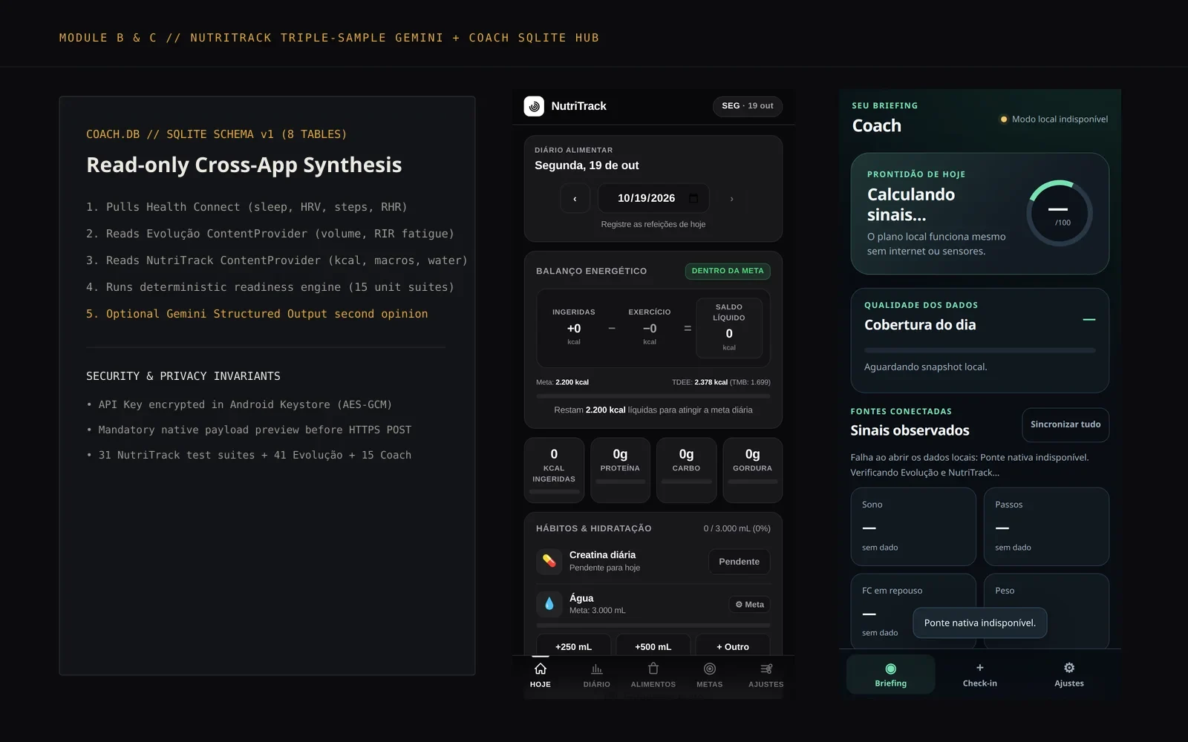
Task: Click the Kcal Ingeridas macro tile
Action: [x=554, y=470]
